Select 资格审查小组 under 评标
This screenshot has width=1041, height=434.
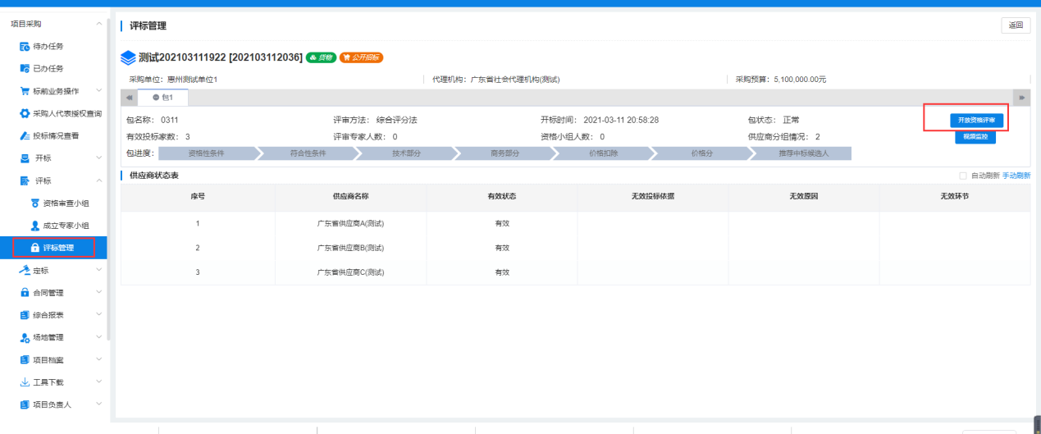point(66,203)
